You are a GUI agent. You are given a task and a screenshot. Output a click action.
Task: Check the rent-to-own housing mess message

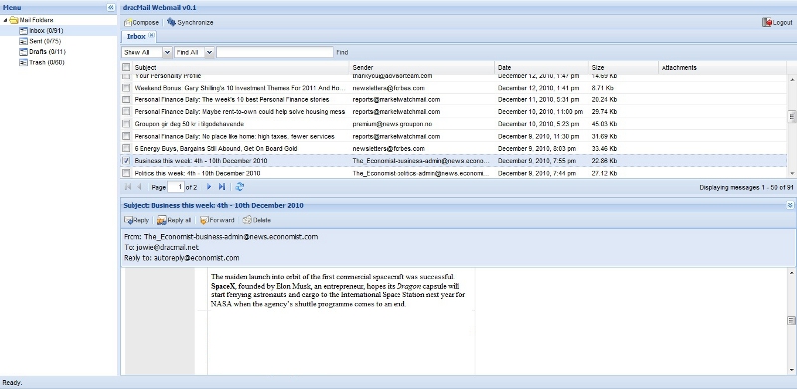click(x=126, y=111)
